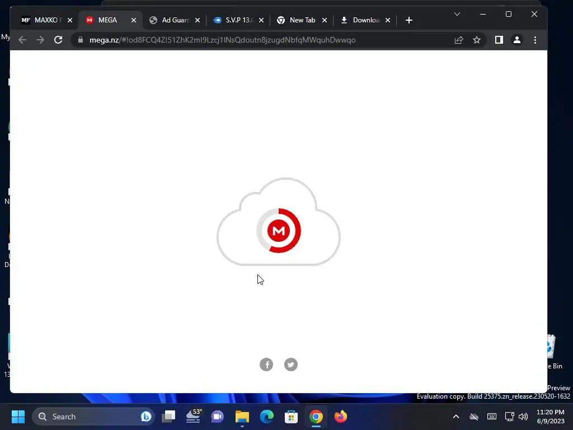Open MEGA Twitter page link
The image size is (573, 430).
291,364
